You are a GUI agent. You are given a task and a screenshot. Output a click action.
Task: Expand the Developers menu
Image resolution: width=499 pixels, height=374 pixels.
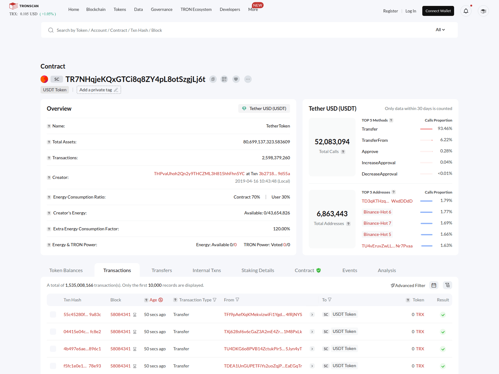tap(230, 9)
